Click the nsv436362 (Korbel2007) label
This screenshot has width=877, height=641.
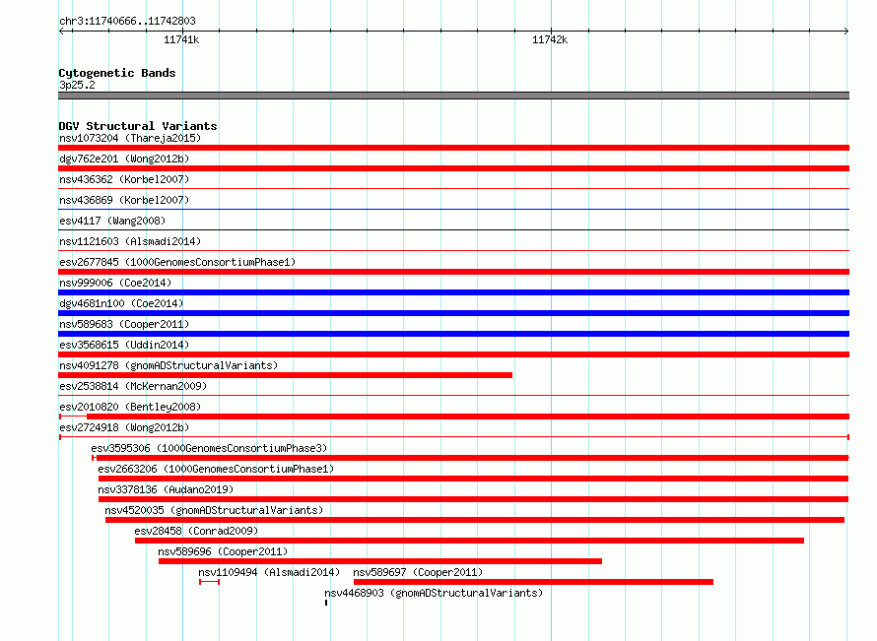point(124,179)
